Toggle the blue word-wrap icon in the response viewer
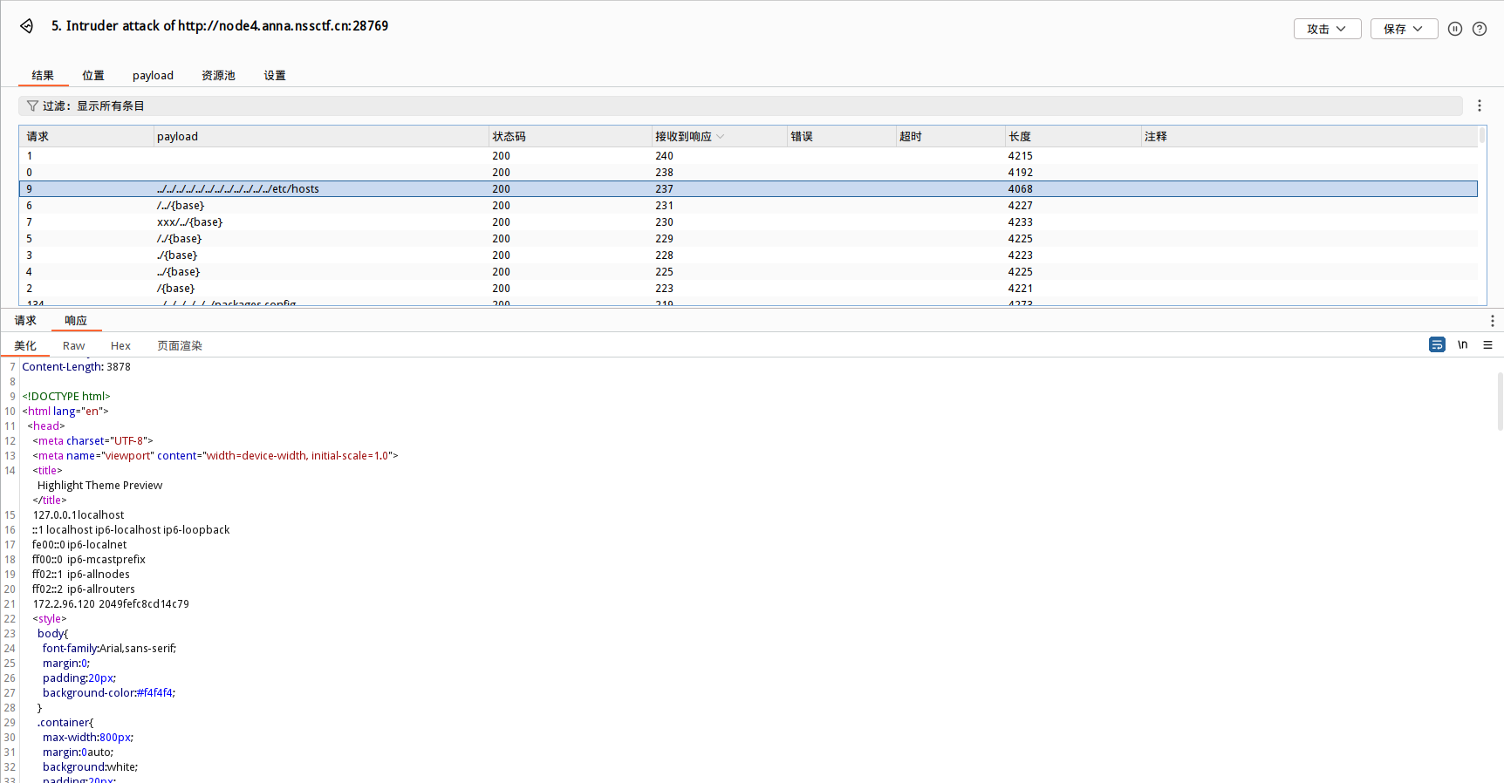This screenshot has width=1504, height=783. pyautogui.click(x=1437, y=344)
